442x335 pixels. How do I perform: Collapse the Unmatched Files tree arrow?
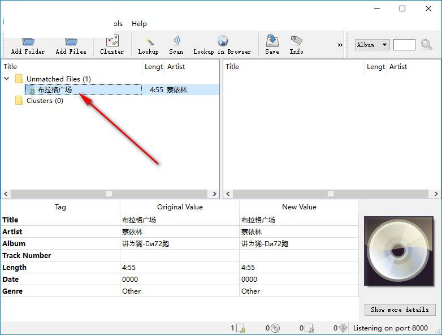pyautogui.click(x=7, y=79)
